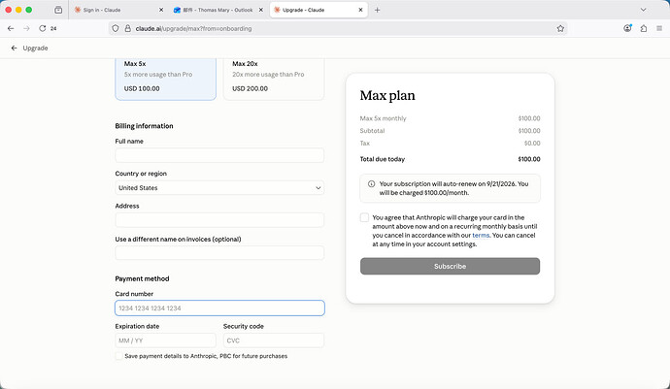The width and height of the screenshot is (670, 389).
Task: Click the address bar URL
Action: point(193,28)
